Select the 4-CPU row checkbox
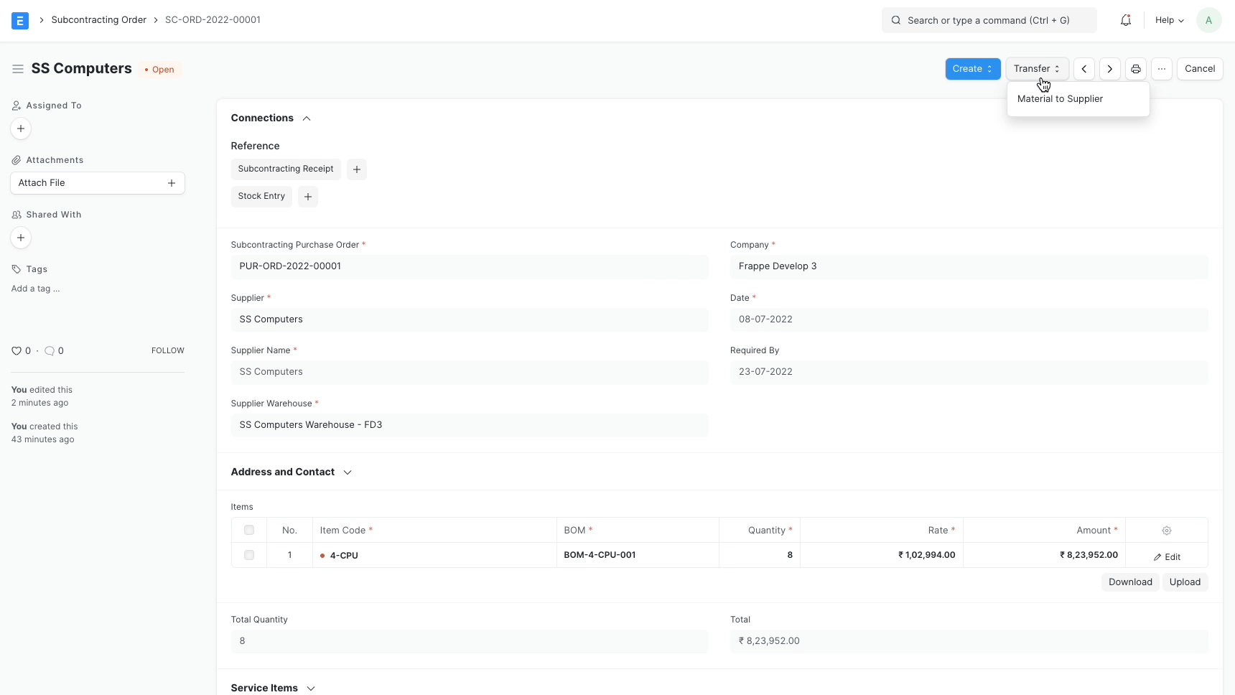Image resolution: width=1235 pixels, height=695 pixels. [x=249, y=555]
